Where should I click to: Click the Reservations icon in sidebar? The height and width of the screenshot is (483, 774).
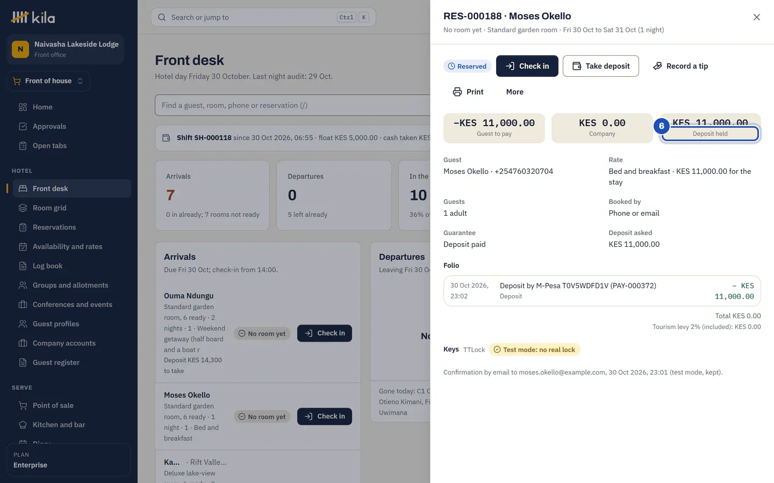point(23,227)
